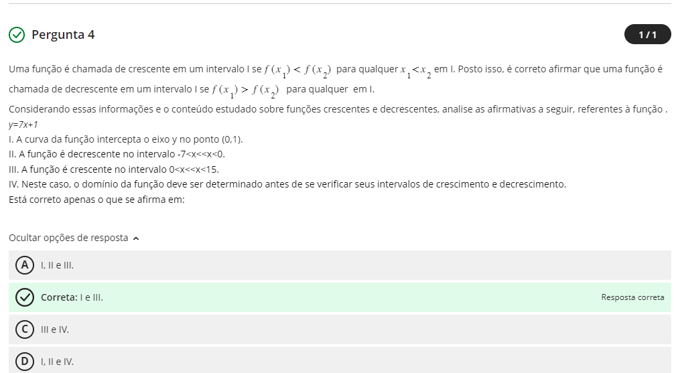
Task: Click statement IV about the function's domain
Action: tap(287, 184)
